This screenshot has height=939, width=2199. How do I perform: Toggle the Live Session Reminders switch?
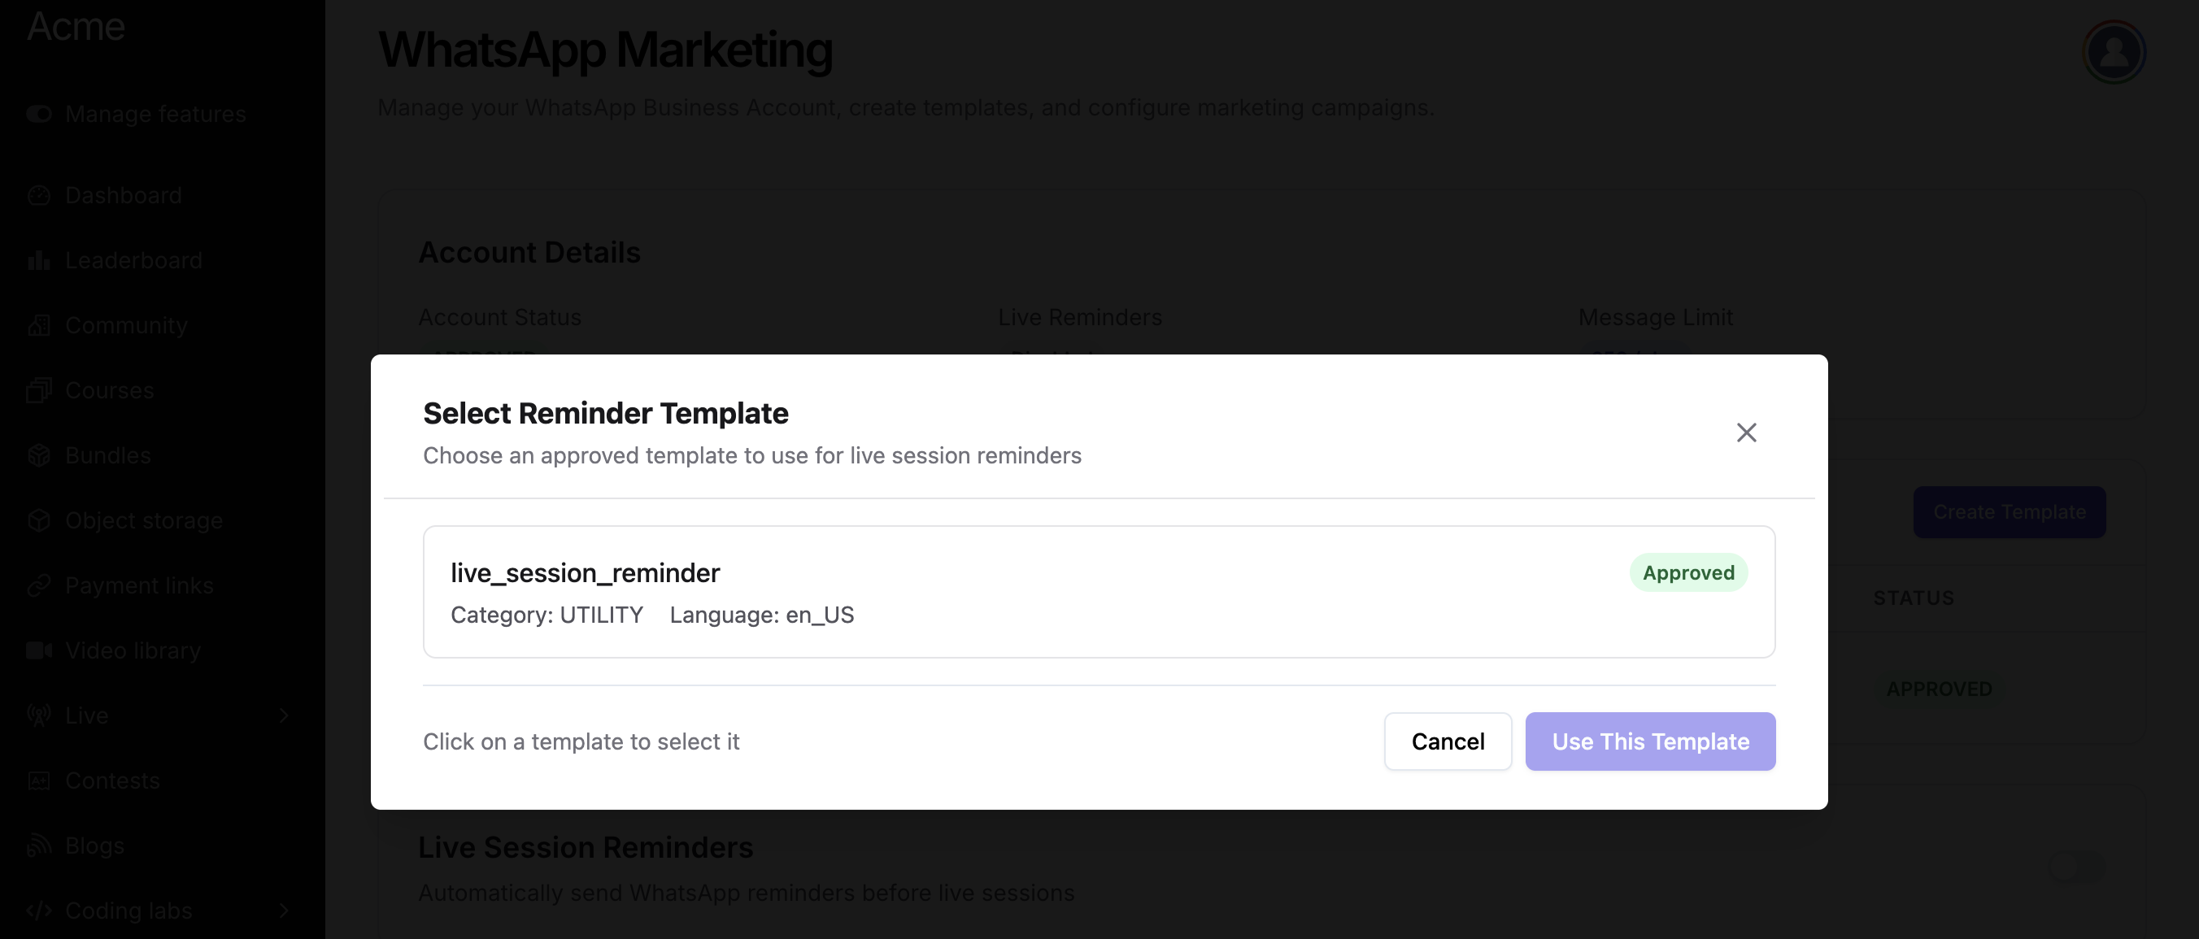(2076, 868)
